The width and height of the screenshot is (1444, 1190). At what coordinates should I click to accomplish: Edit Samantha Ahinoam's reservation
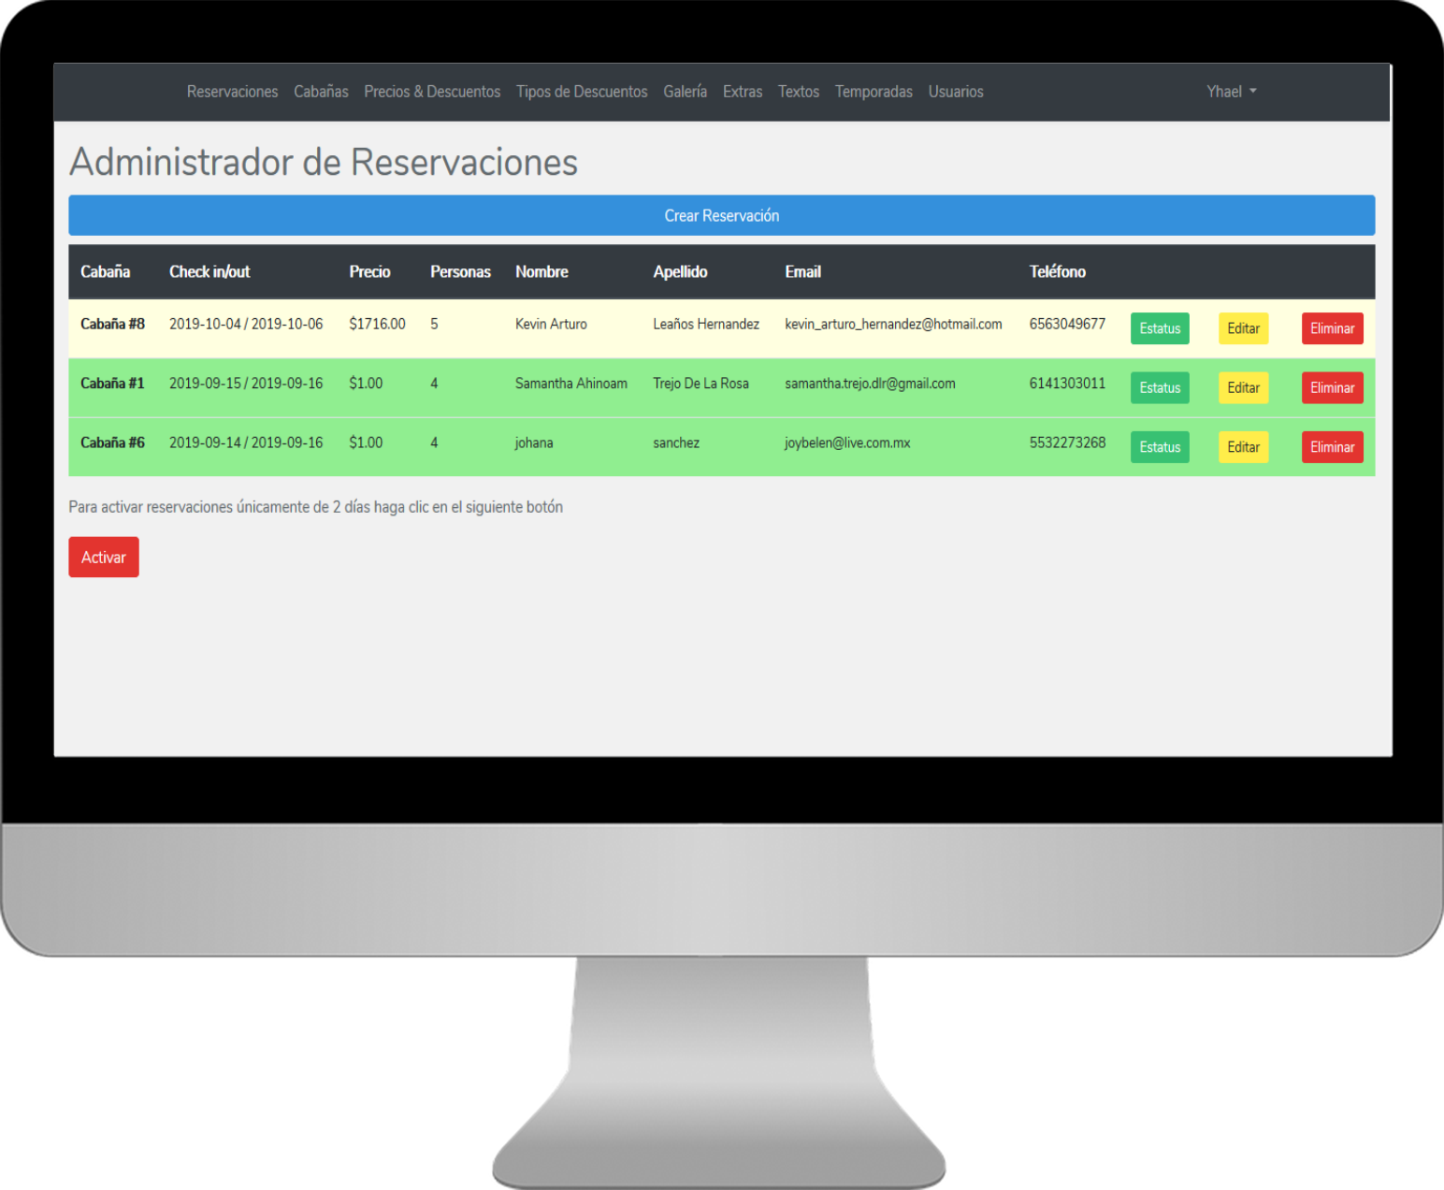pyautogui.click(x=1243, y=388)
